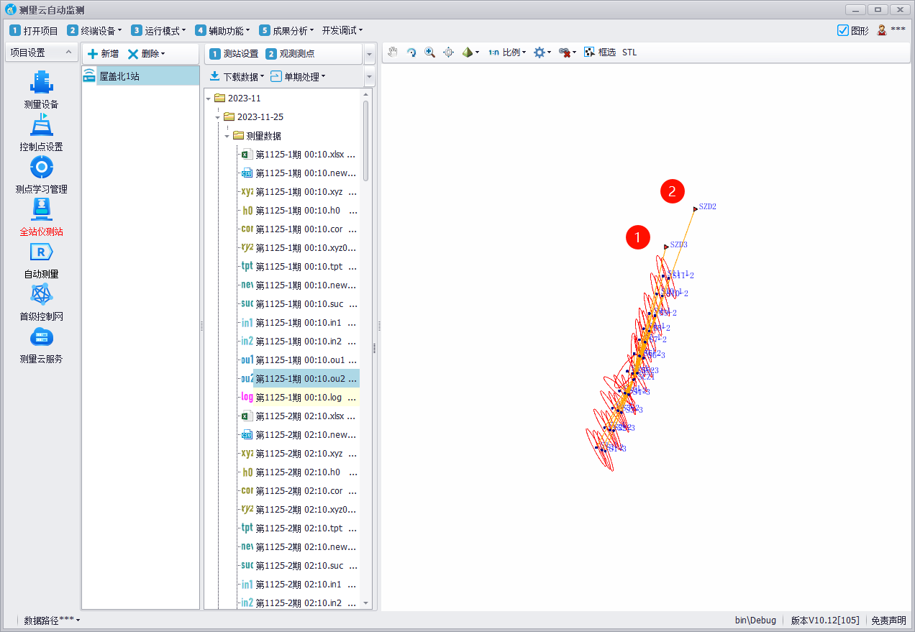This screenshot has width=915, height=632.
Task: Click the fit-to-view extents icon
Action: [448, 52]
